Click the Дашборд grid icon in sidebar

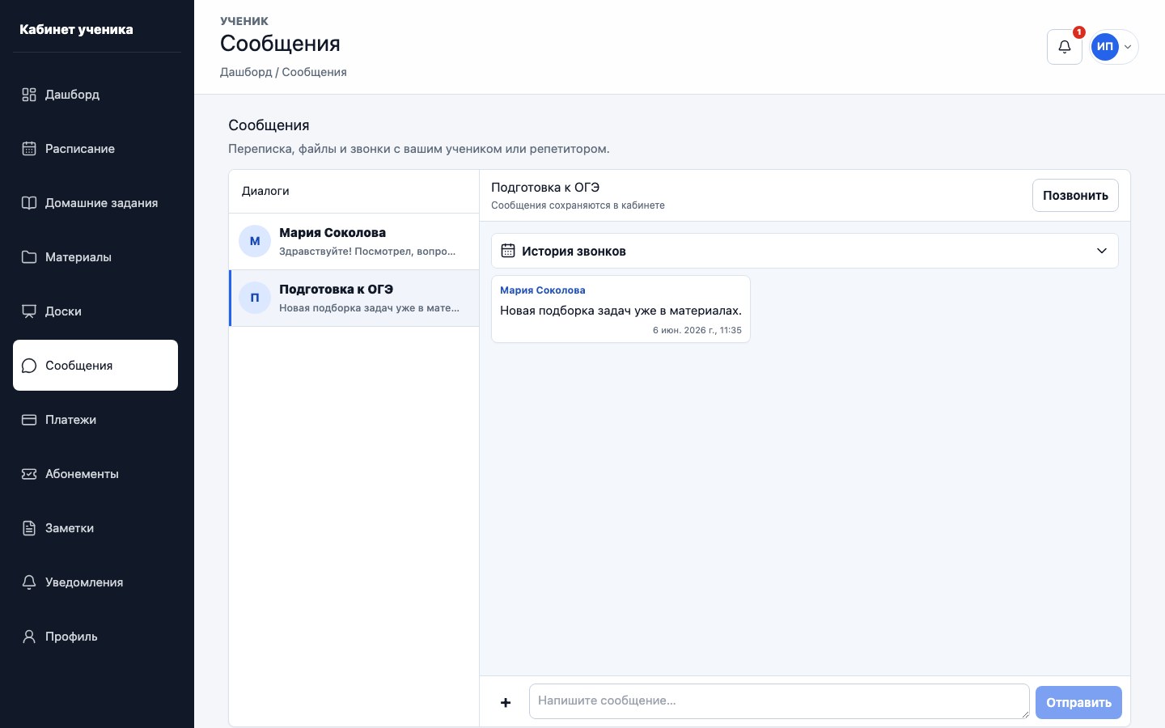point(29,95)
